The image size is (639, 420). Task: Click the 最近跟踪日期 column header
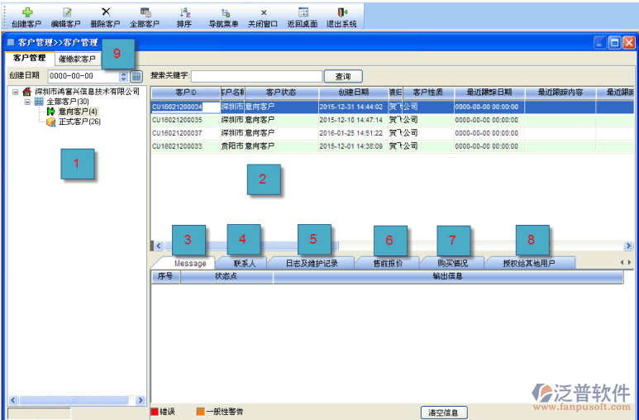tap(489, 93)
